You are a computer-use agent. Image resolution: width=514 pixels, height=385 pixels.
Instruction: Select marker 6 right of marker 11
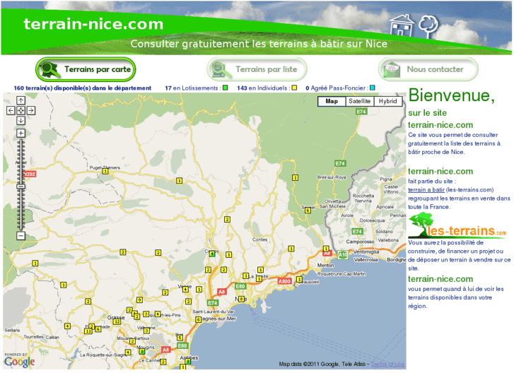[x=98, y=329]
